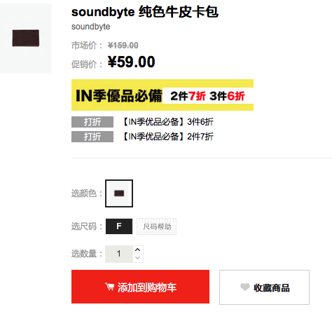
Task: Click the shopping cart icon on the red button
Action: point(109,287)
